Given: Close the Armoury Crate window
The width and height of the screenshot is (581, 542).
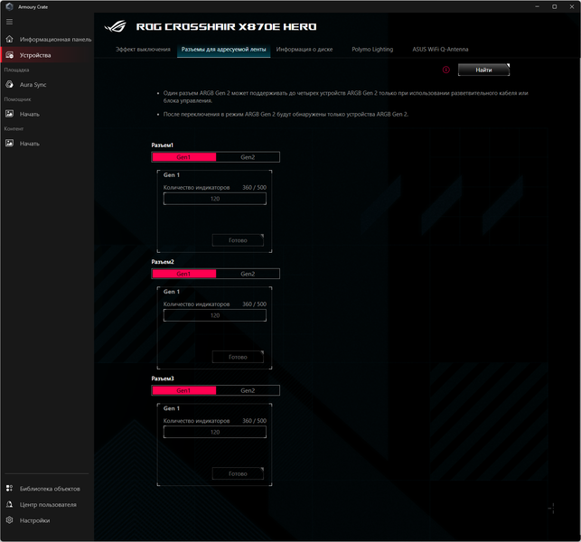Looking at the screenshot, I should 572,6.
